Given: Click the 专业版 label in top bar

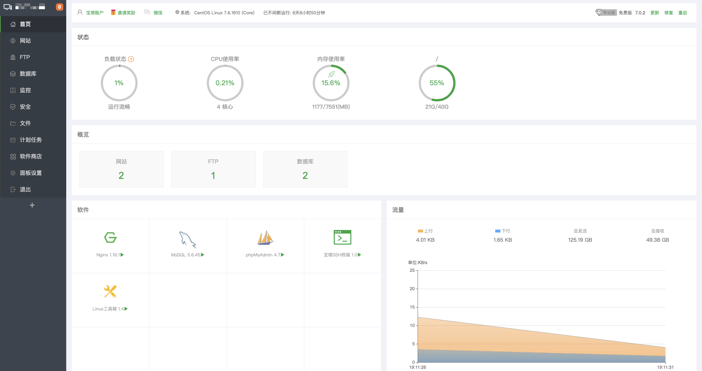Looking at the screenshot, I should 609,12.
